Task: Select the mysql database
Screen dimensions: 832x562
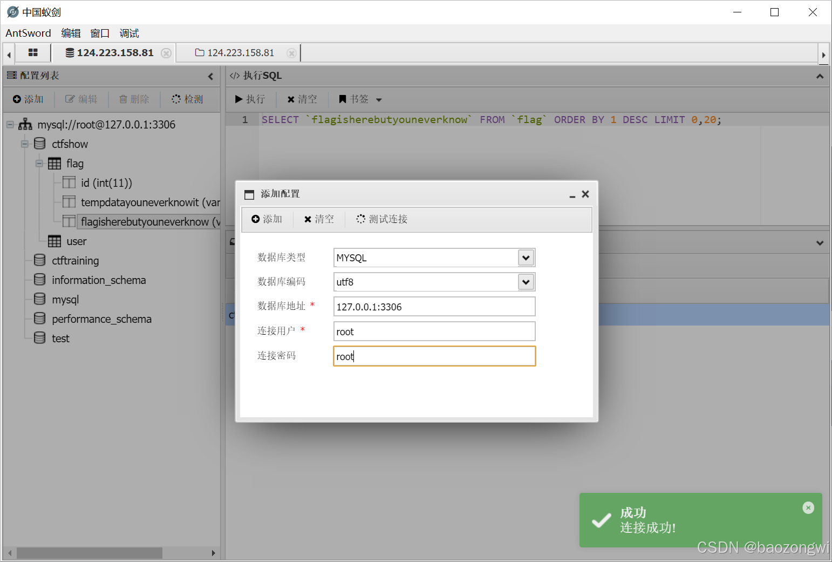Action: pos(65,300)
